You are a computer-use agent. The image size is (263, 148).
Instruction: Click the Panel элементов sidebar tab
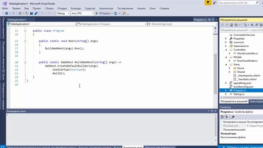pyautogui.click(x=3, y=28)
